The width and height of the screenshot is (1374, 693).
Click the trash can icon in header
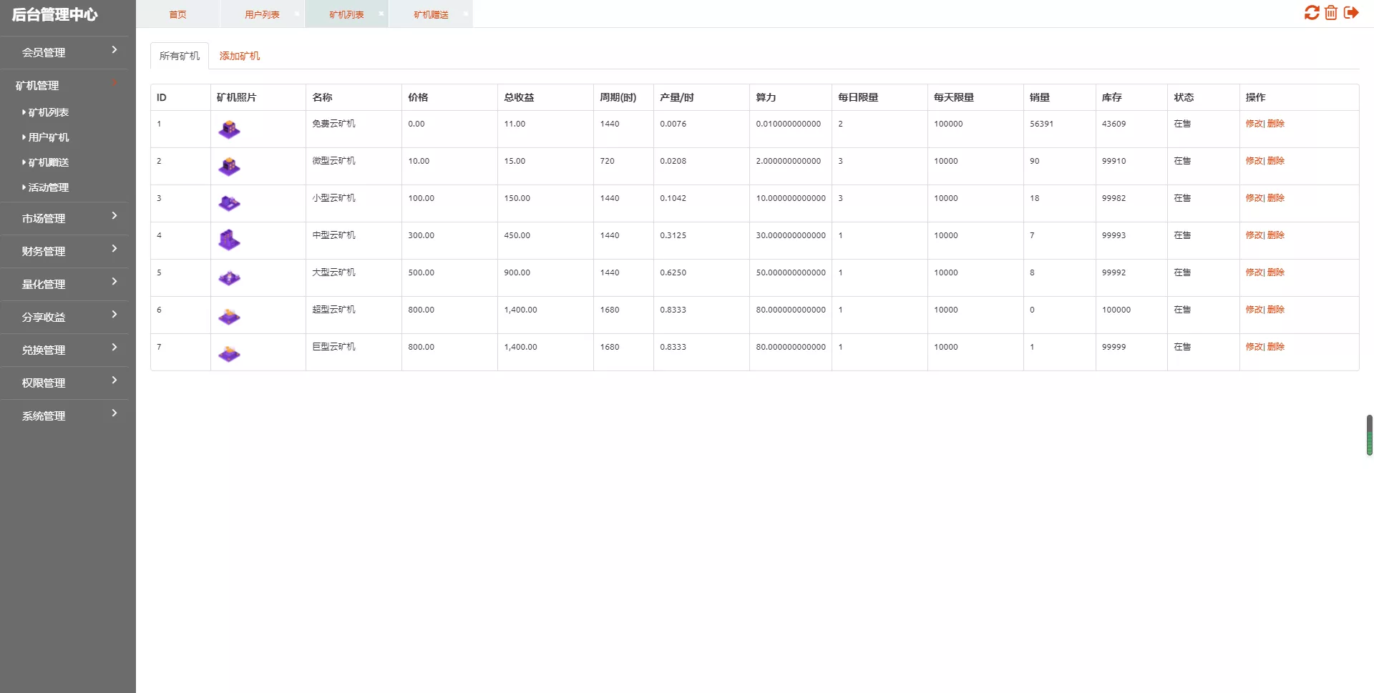click(x=1331, y=13)
